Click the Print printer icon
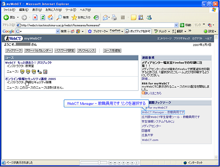Screen dimensions: 220x167 [x=114, y=18]
